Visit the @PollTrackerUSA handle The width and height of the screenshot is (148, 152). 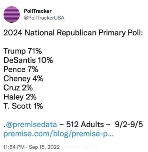coord(44,18)
